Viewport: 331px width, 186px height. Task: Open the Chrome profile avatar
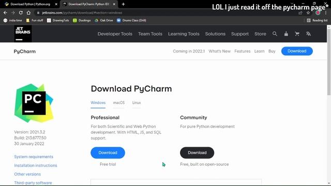318,13
